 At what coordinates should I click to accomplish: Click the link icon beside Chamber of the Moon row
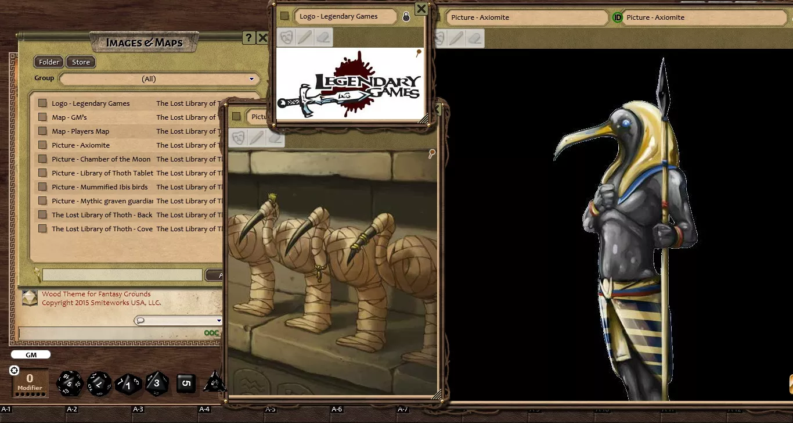(42, 159)
